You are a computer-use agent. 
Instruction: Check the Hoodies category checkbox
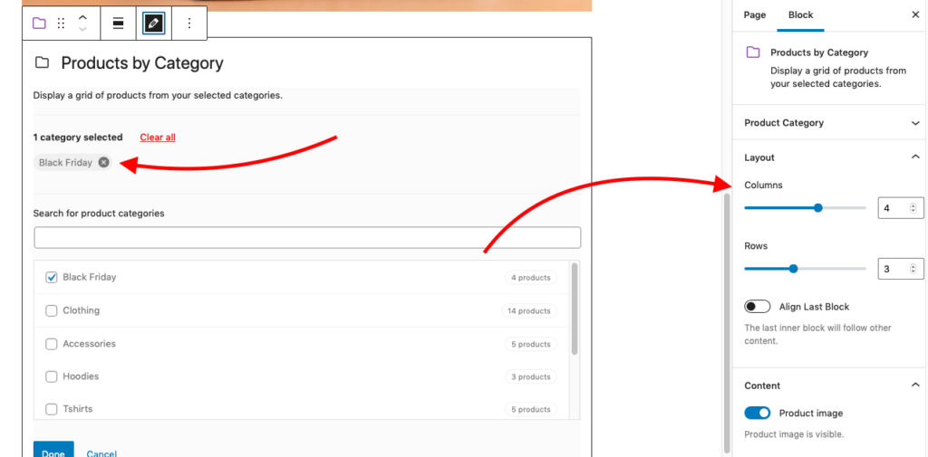(x=52, y=376)
